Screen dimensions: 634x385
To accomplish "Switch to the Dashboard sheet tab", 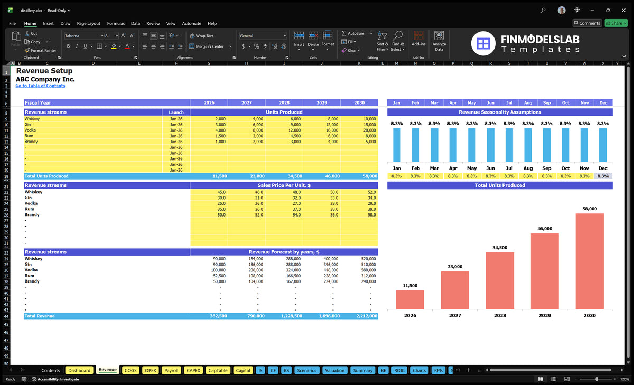I will click(79, 370).
